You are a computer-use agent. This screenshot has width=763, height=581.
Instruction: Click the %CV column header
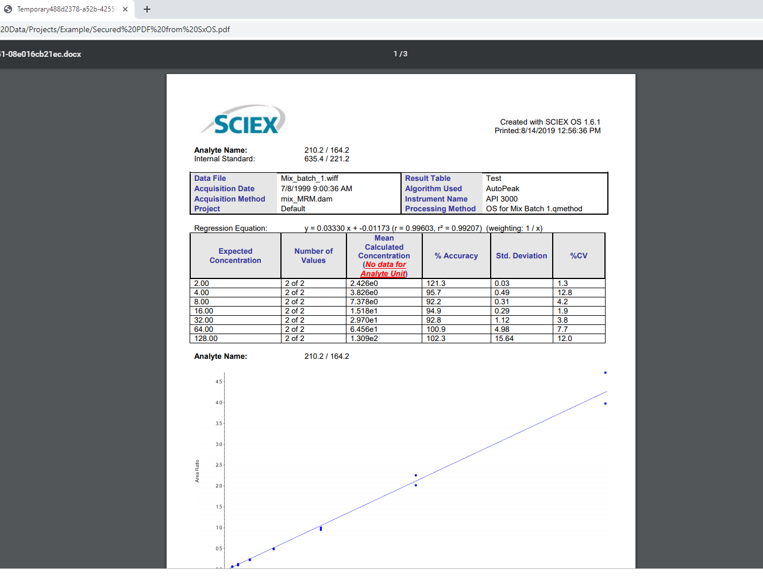point(579,255)
